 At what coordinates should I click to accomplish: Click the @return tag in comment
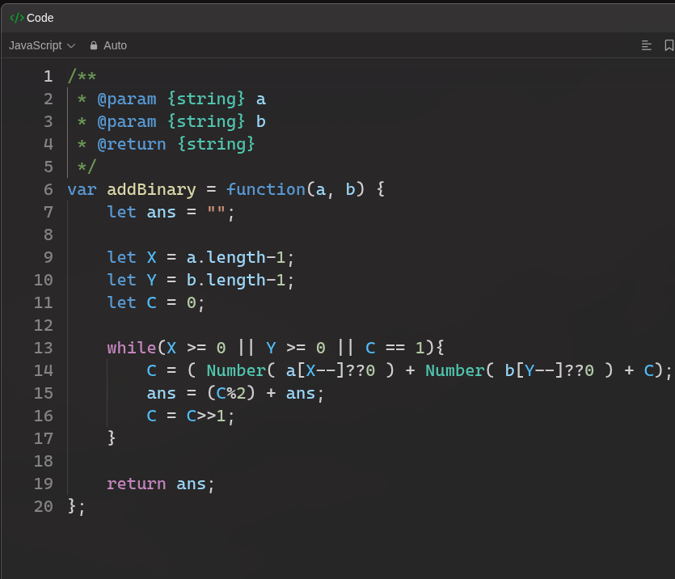coord(132,144)
